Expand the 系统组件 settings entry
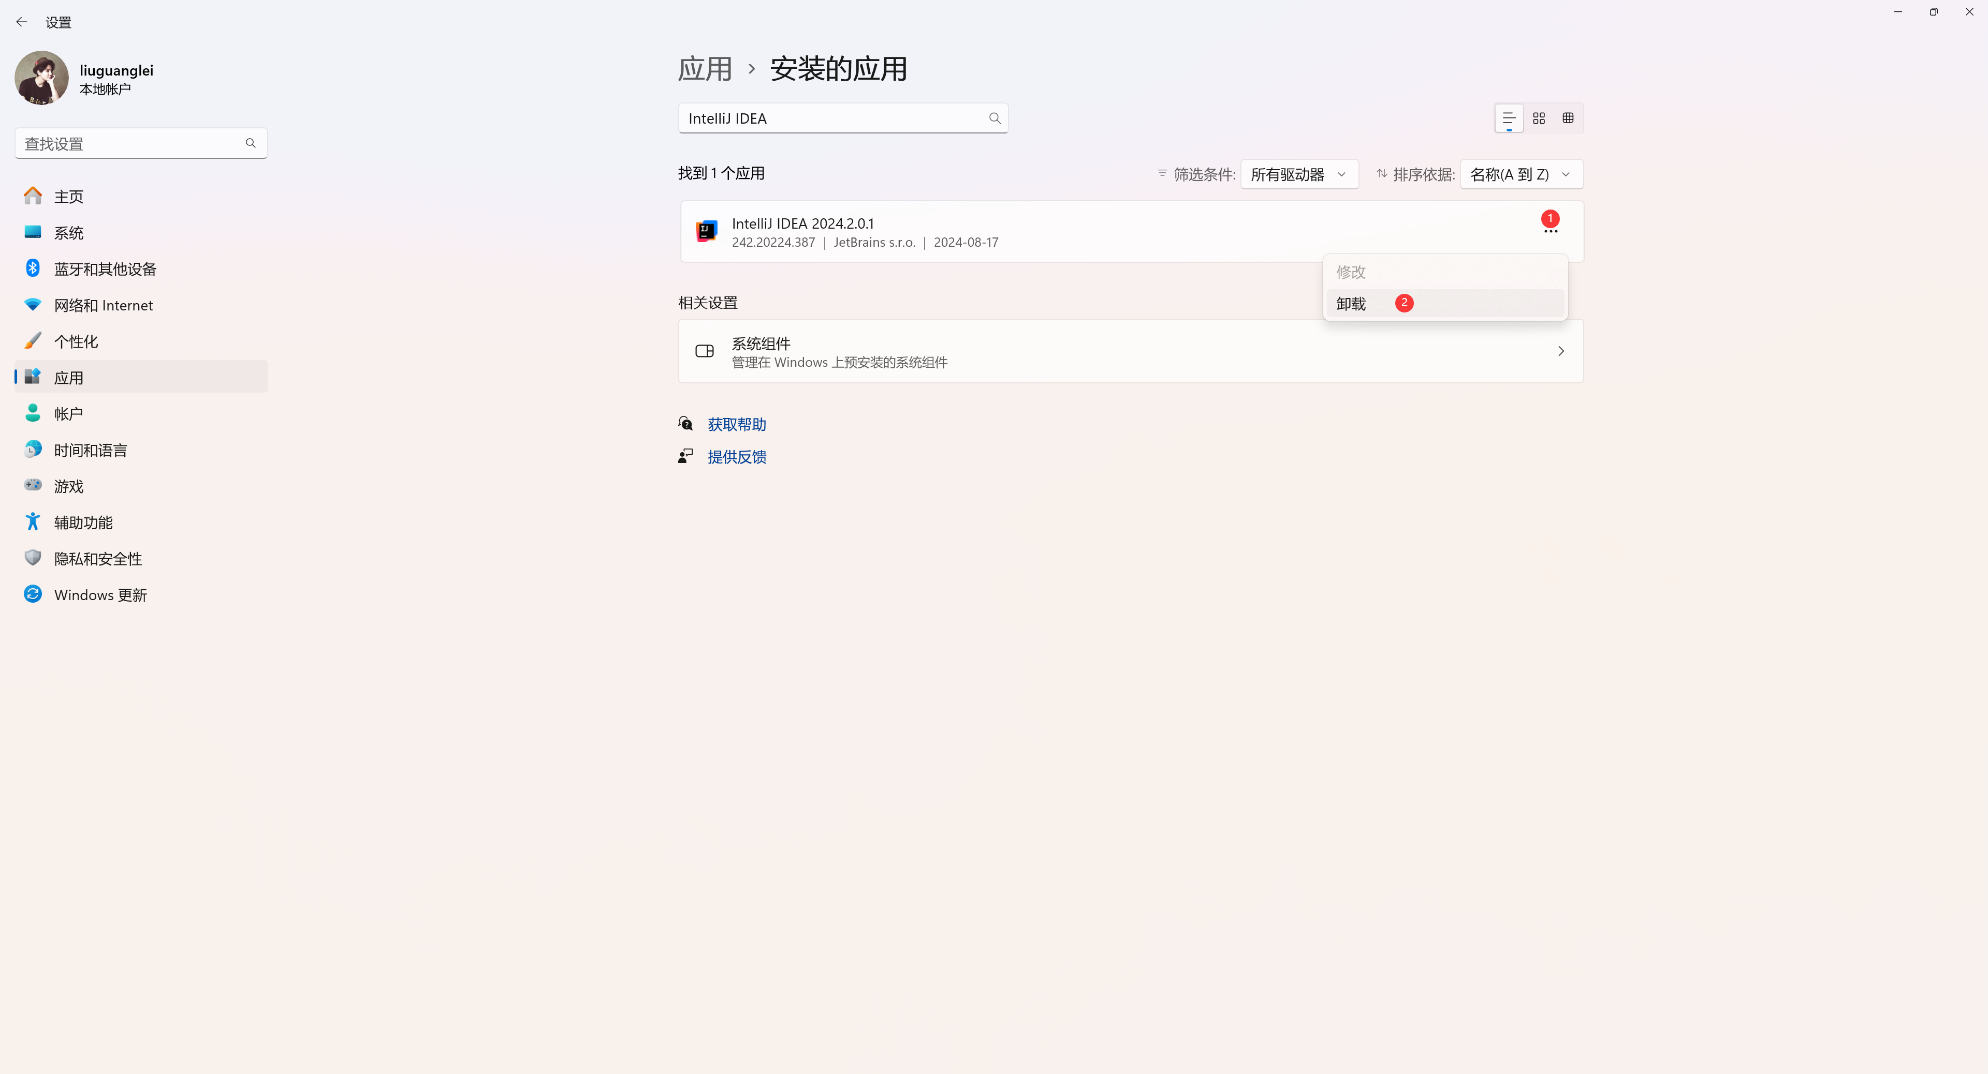Viewport: 1988px width, 1074px height. point(1131,352)
